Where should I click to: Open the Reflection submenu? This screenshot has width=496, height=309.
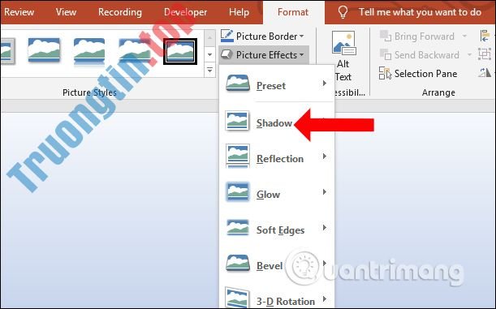click(277, 157)
